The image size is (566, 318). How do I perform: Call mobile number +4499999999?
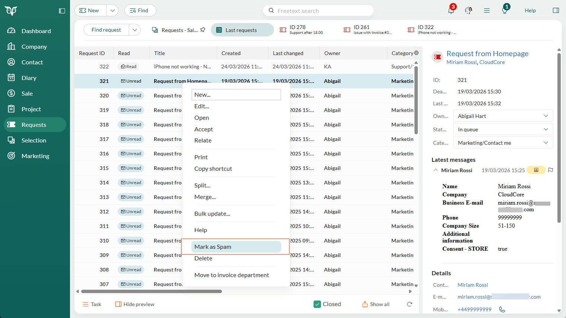click(x=474, y=309)
